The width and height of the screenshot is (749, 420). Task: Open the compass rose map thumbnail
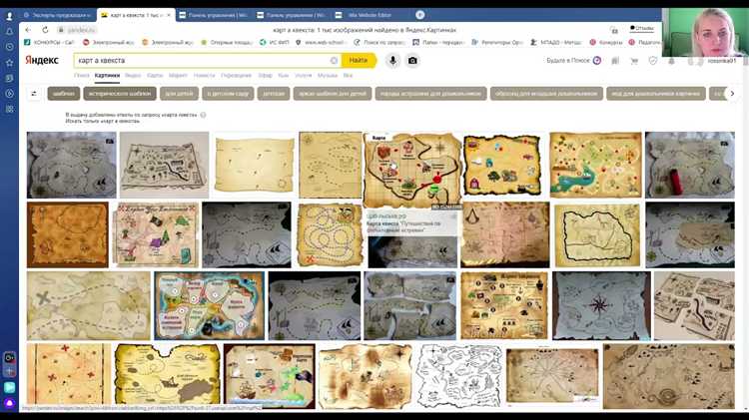pyautogui.click(x=601, y=305)
